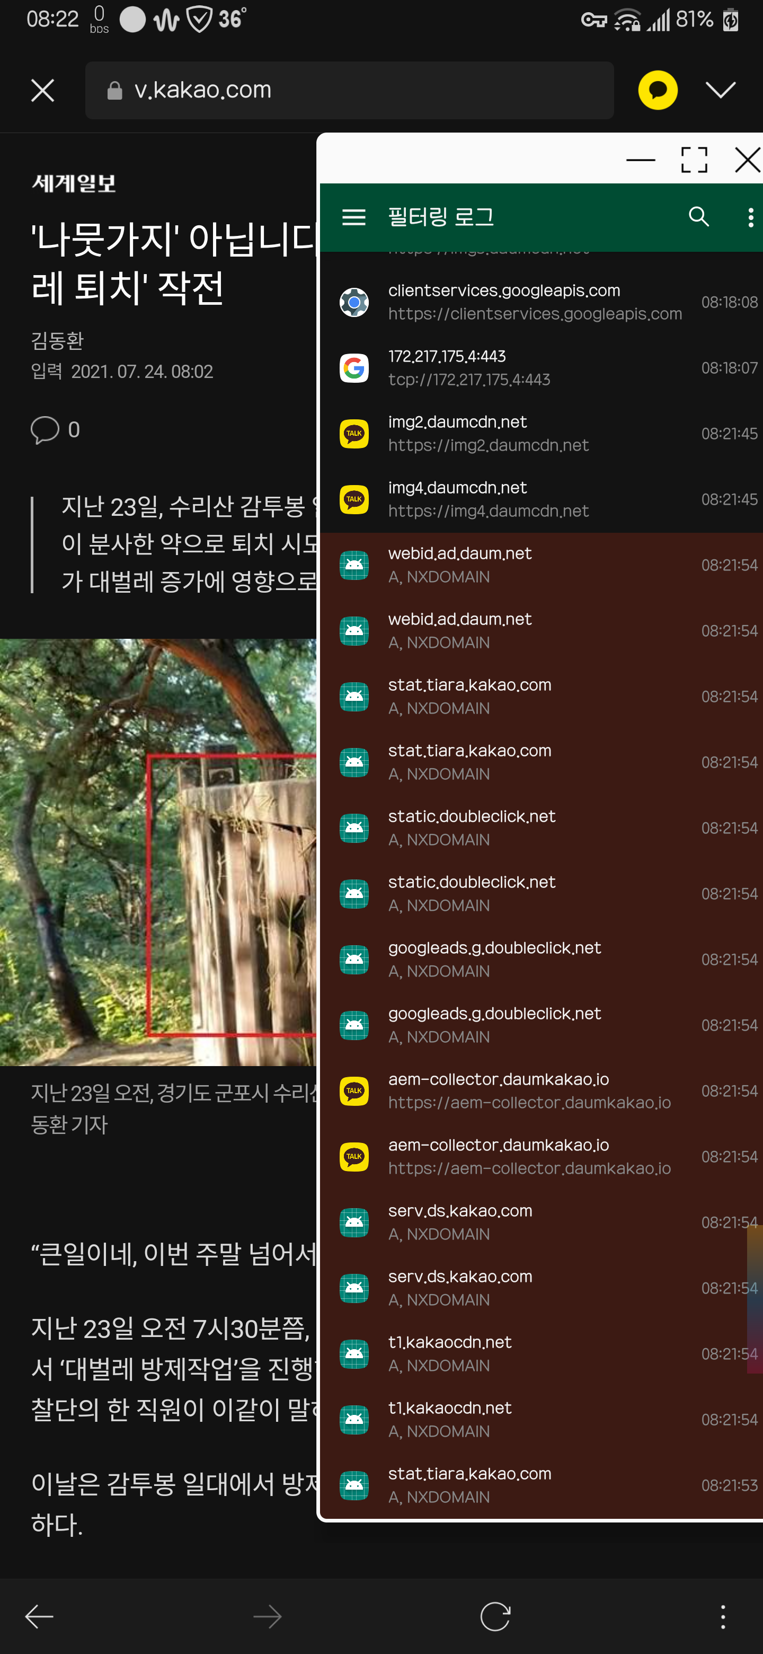763x1654 pixels.
Task: Open first blocked webid.ad.daum.net entry
Action: [x=541, y=565]
